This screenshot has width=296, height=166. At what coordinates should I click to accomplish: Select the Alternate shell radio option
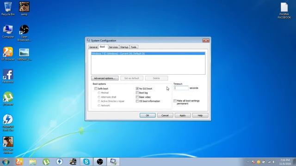(x=99, y=97)
